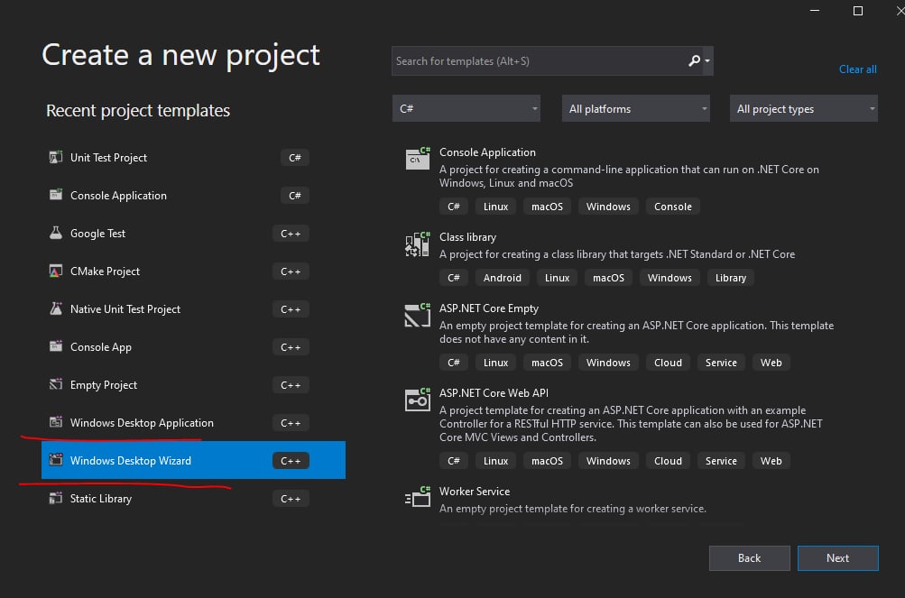Screen dimensions: 905x598
Task: Click the Next button
Action: tap(838, 558)
